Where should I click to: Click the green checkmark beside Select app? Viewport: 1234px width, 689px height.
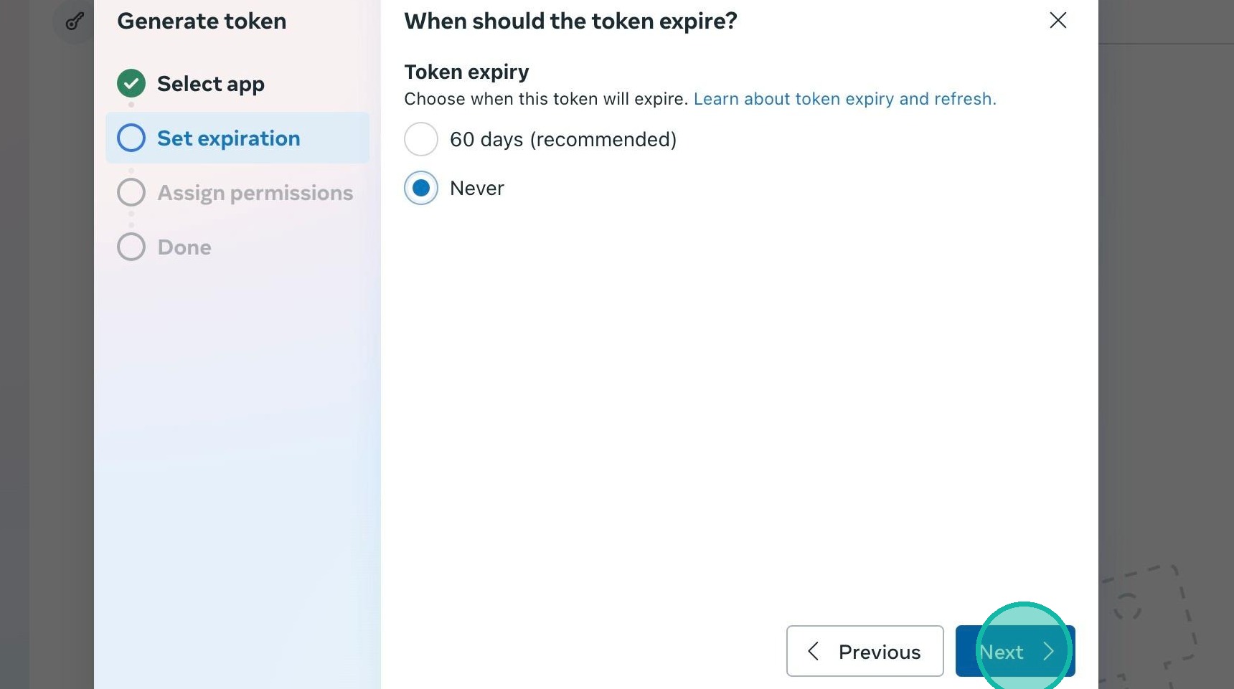(x=131, y=84)
